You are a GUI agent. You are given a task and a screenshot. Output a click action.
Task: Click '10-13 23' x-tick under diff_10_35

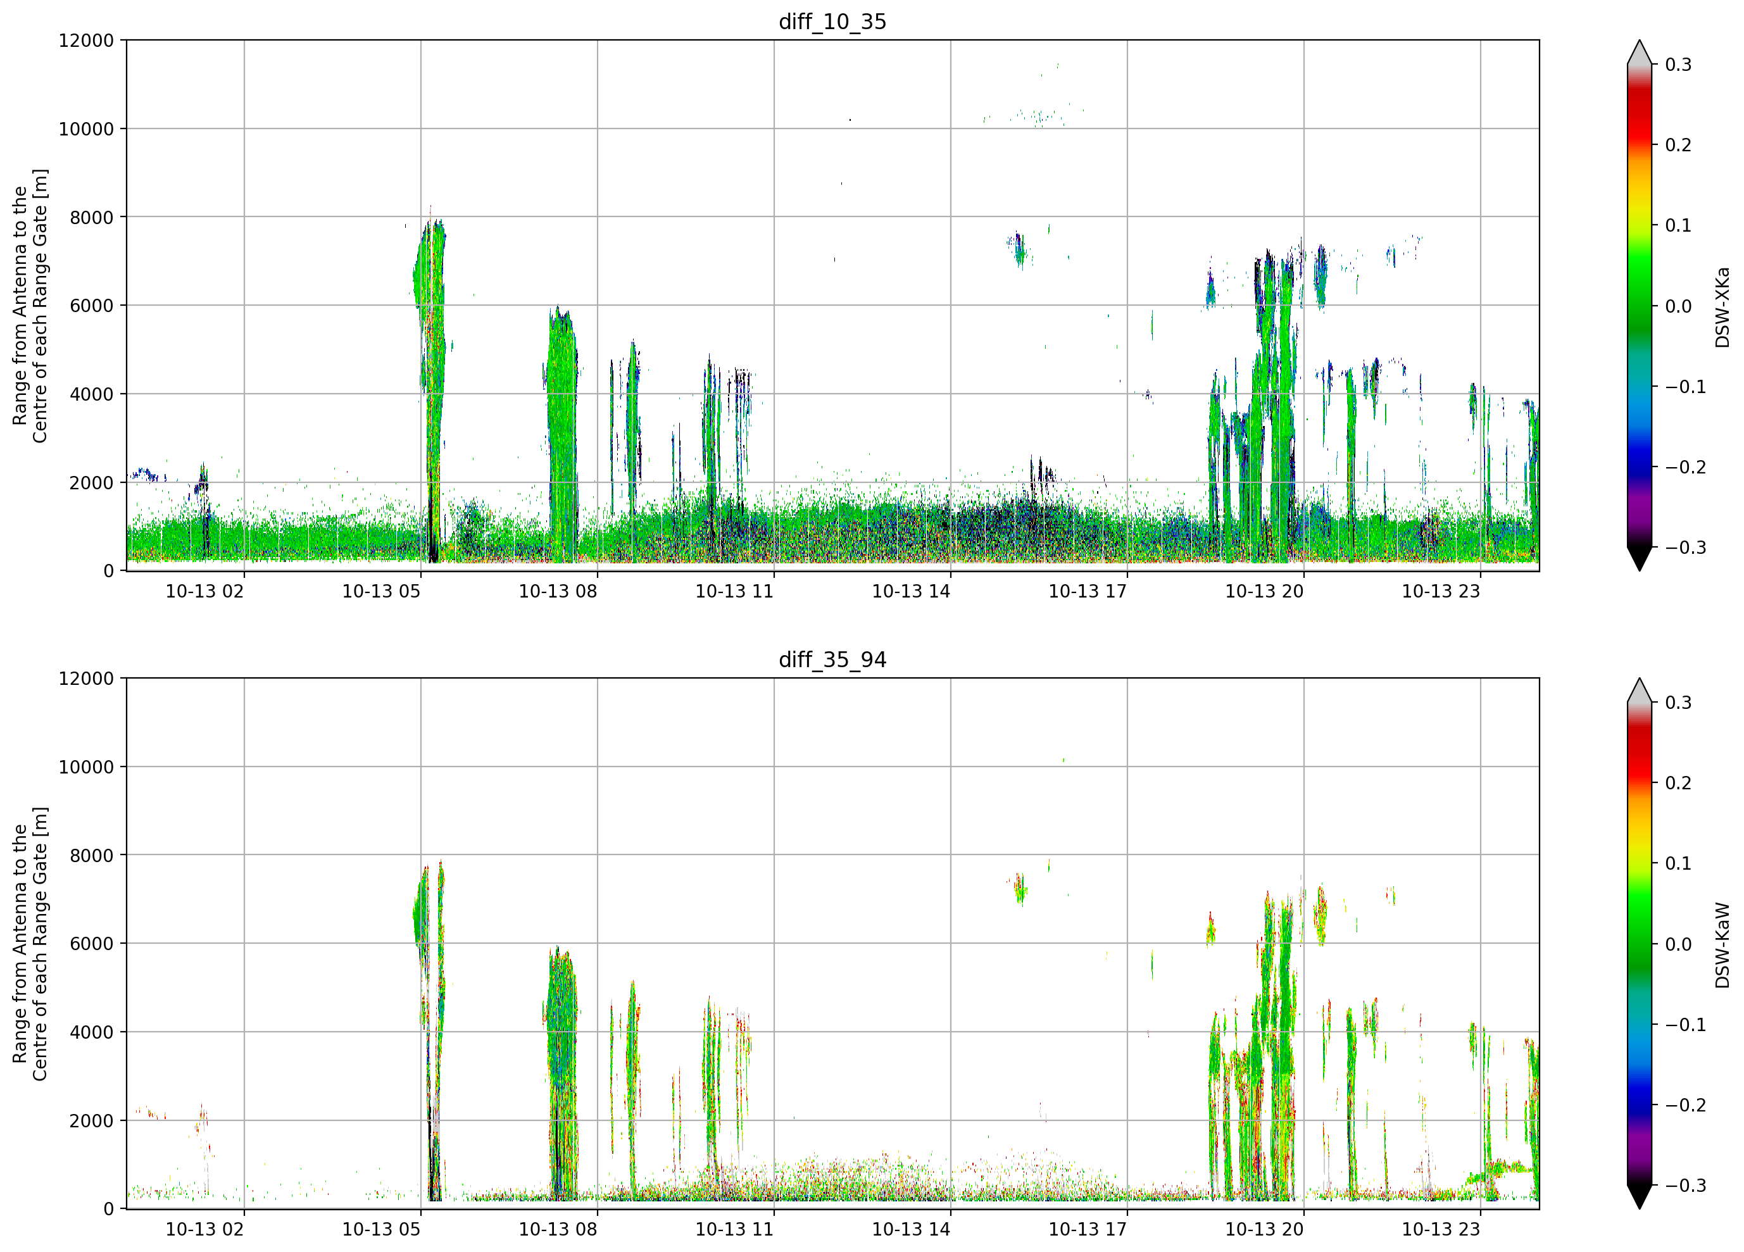pos(1441,591)
